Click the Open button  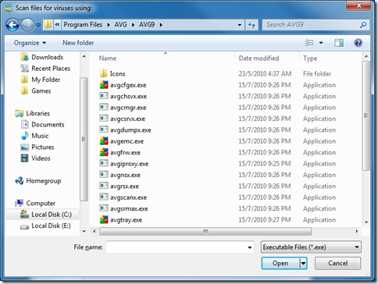(x=280, y=263)
